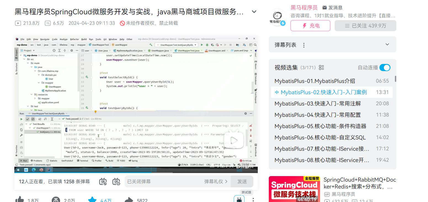428x202 pixels.
Task: Expand the video title description chevron
Action: (x=254, y=12)
